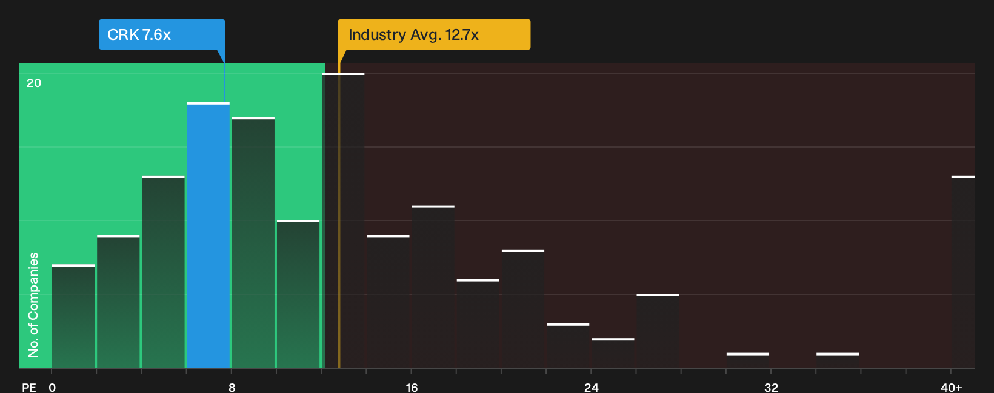This screenshot has height=393, width=994.
Task: Click the x-axis tick label 16
Action: 412,387
